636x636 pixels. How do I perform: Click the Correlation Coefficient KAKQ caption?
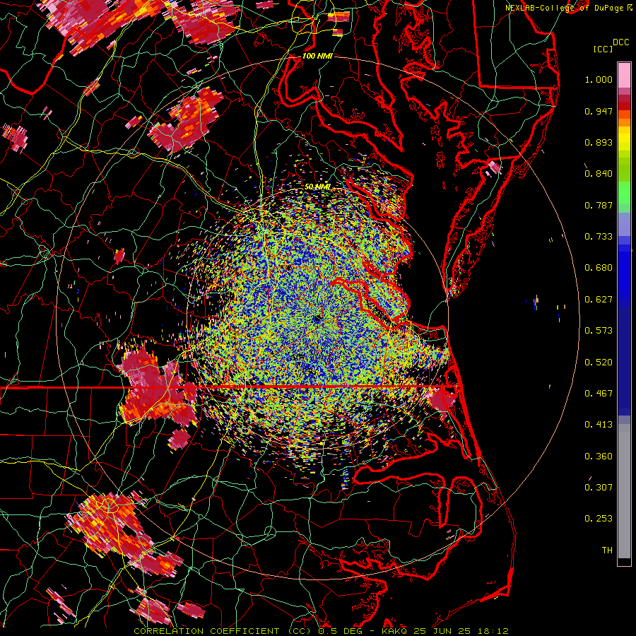pos(321,631)
